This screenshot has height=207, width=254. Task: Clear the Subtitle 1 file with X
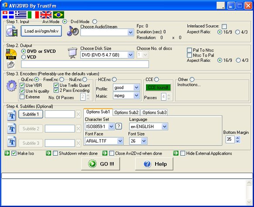tap(78, 114)
